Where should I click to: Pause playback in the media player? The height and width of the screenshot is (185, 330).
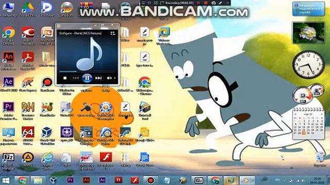(87, 78)
